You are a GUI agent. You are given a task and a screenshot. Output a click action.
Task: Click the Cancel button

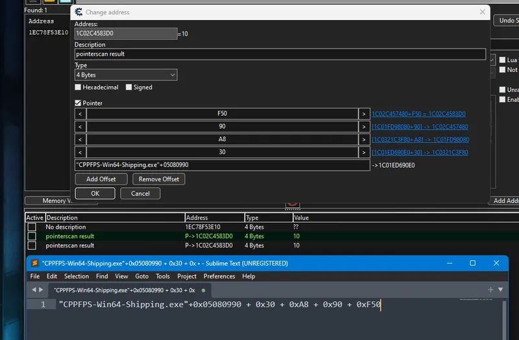point(140,194)
